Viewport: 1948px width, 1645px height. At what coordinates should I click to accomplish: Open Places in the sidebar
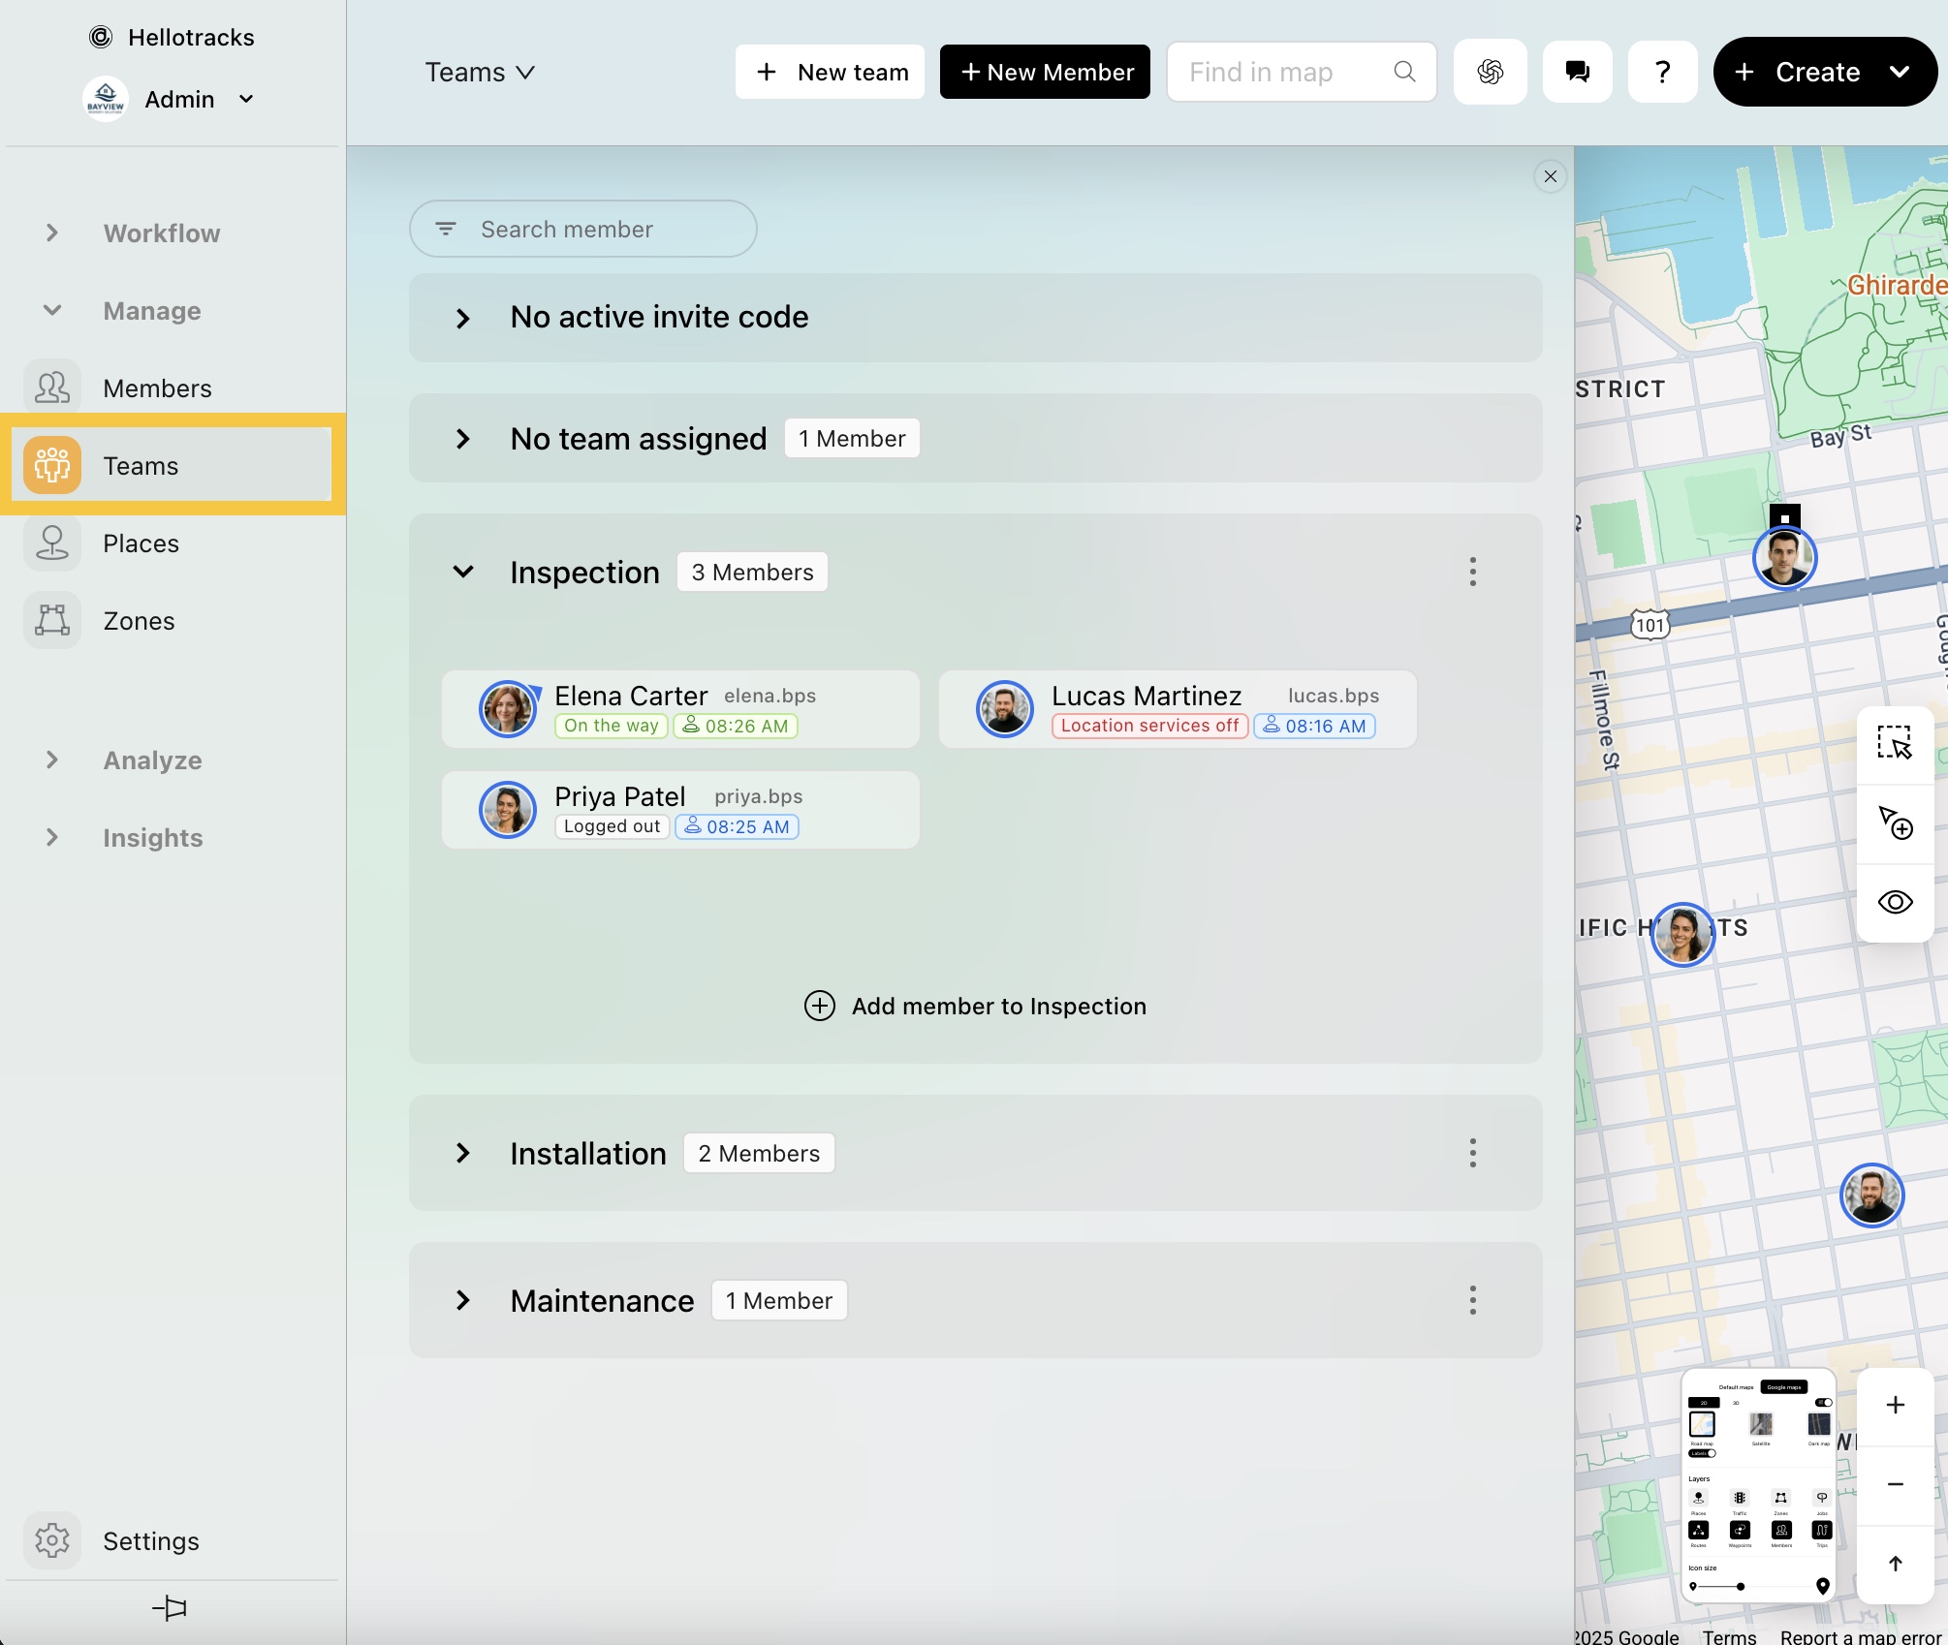(x=141, y=543)
